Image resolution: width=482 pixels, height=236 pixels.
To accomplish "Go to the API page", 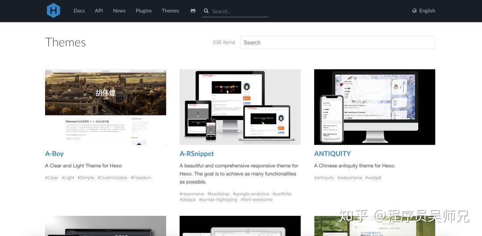I will coord(99,11).
